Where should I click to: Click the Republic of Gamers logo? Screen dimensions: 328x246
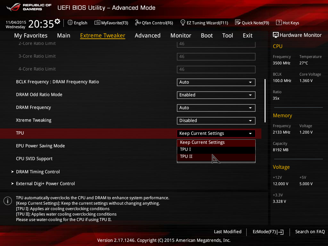point(29,7)
